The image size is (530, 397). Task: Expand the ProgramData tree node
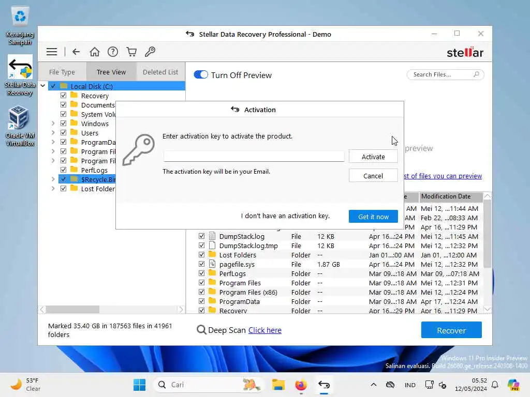click(53, 142)
